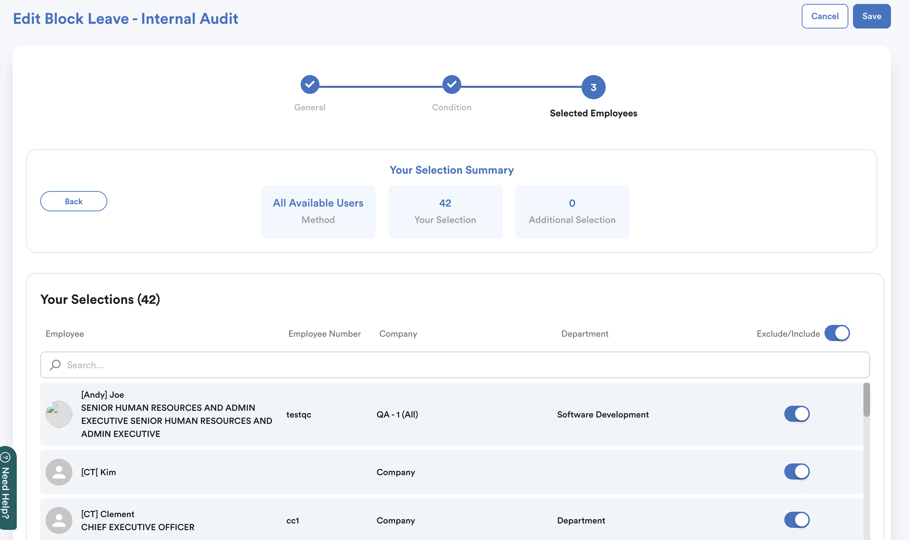Switch off [CT] Clement's include toggle

tap(796, 520)
